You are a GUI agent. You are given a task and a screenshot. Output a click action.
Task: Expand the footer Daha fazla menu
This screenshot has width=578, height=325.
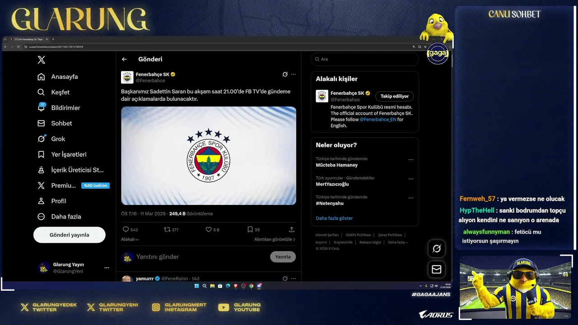tap(398, 242)
